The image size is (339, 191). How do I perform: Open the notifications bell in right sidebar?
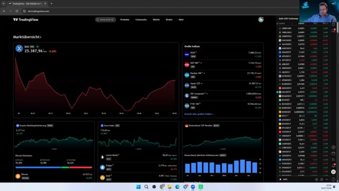333,166
